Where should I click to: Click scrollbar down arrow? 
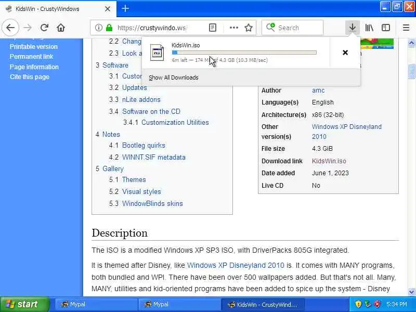[x=411, y=292]
